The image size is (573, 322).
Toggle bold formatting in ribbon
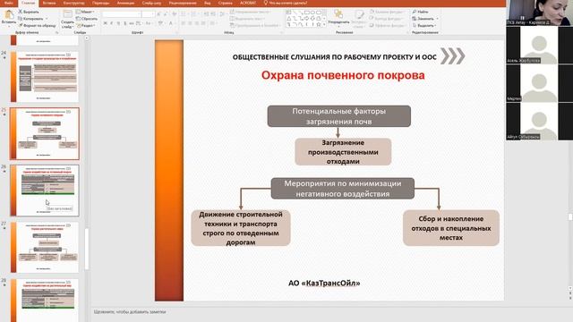coord(106,23)
